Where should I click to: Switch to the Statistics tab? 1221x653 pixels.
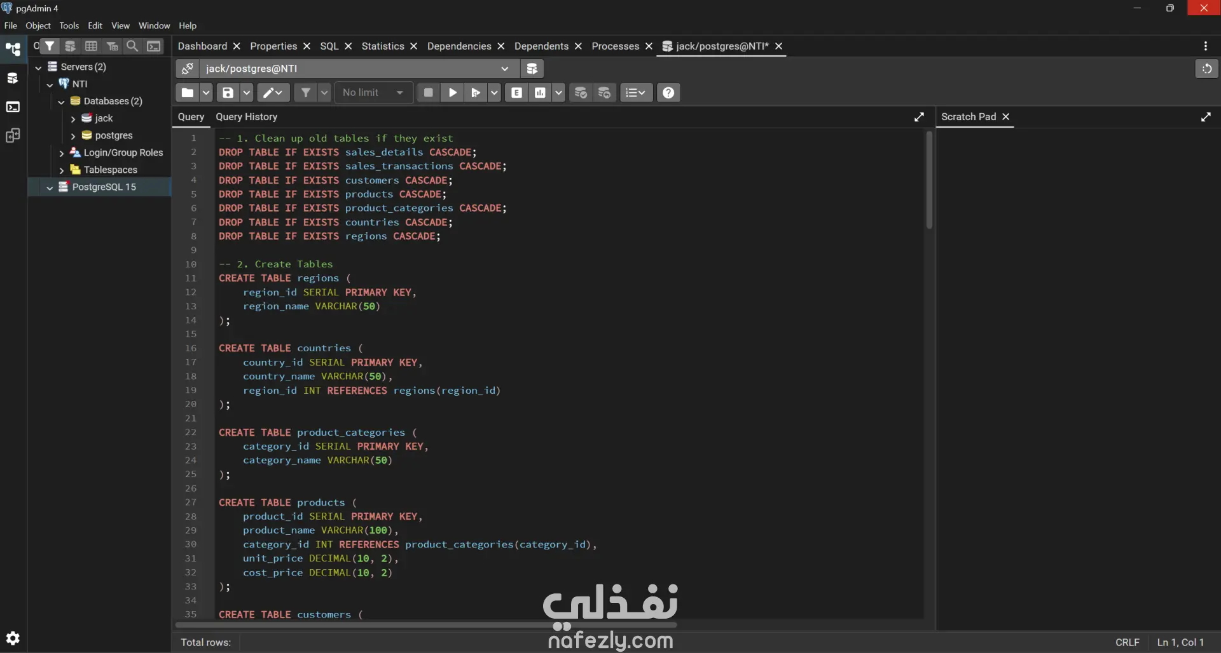(383, 46)
